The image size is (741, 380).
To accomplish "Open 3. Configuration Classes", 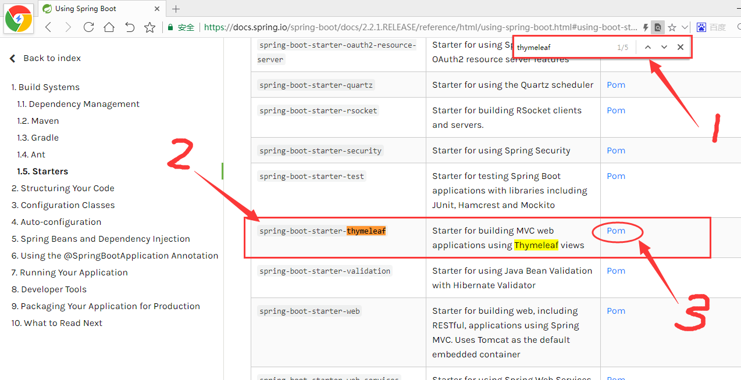I will [63, 205].
